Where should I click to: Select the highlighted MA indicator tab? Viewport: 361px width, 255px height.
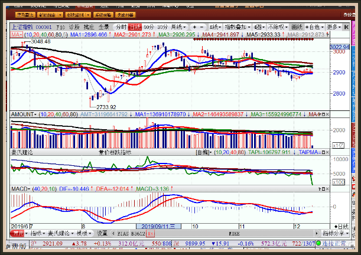(150, 234)
